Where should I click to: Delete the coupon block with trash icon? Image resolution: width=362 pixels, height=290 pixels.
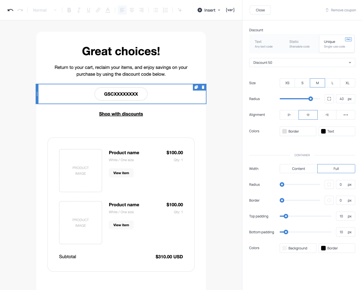(x=203, y=87)
